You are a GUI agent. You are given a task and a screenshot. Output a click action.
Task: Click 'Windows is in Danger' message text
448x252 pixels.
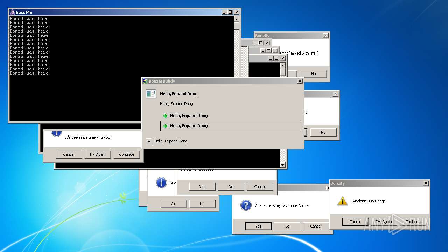point(369,201)
